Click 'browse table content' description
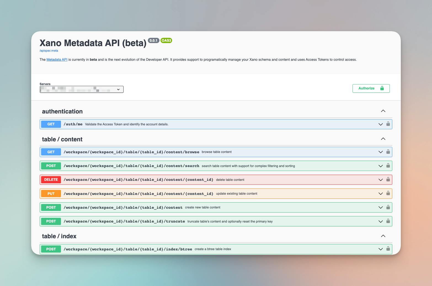Screen dimensions: 432x286 (x=217, y=152)
